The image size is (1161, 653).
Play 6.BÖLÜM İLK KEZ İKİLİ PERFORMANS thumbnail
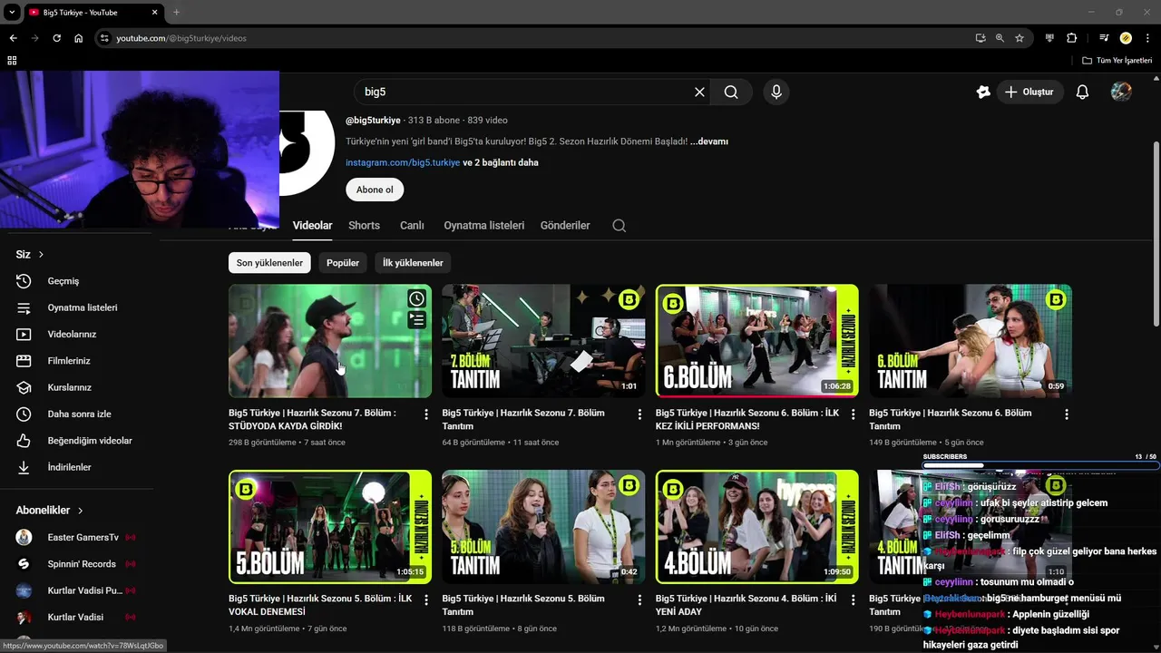(756, 341)
